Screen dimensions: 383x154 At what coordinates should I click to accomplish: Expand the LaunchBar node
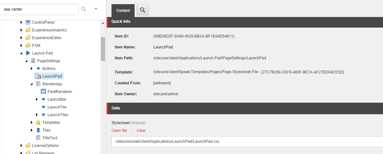pyautogui.click(x=37, y=99)
